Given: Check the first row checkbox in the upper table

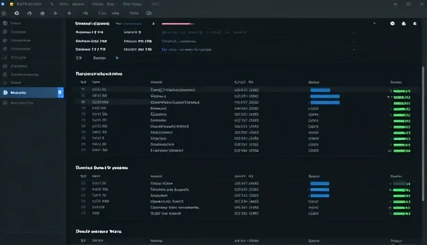Looking at the screenshot, I should [x=83, y=89].
